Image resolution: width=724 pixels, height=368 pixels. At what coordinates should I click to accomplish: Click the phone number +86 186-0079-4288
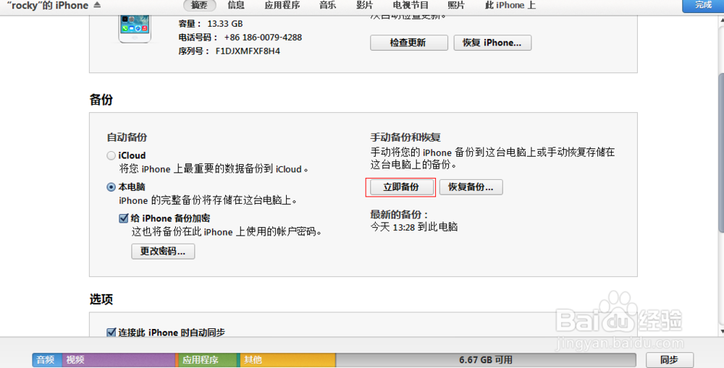(x=263, y=38)
